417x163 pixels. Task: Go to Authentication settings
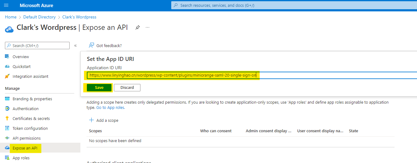coord(26,109)
